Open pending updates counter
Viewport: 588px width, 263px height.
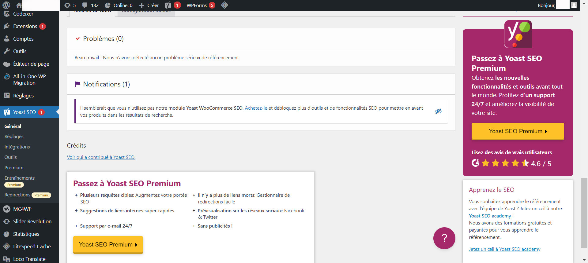click(x=70, y=5)
